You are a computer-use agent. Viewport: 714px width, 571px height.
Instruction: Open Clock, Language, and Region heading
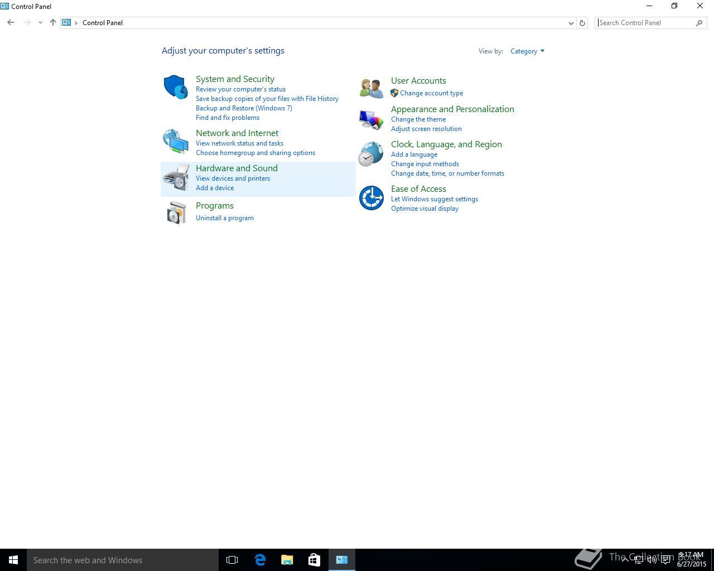pos(446,144)
